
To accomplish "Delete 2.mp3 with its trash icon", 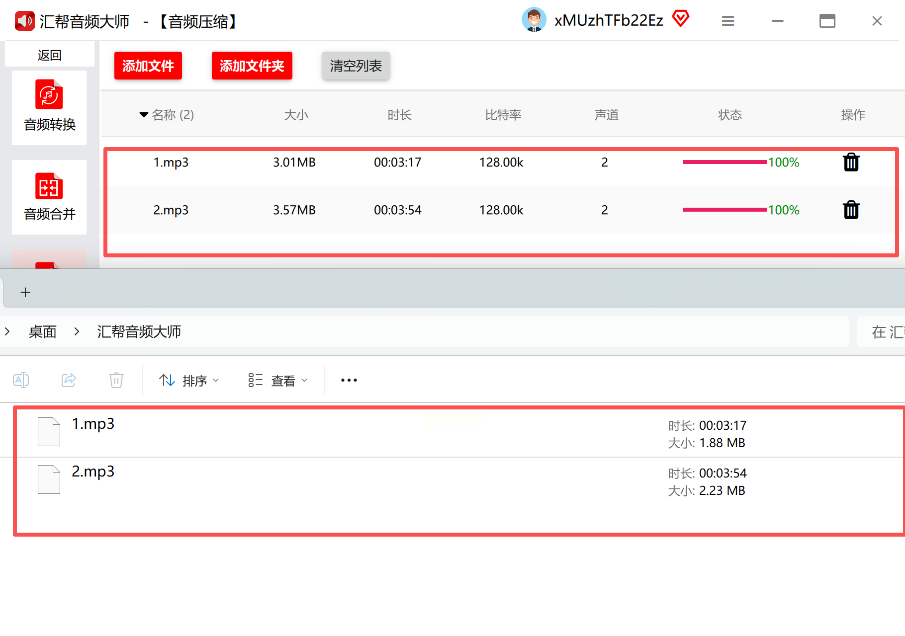I will tap(851, 210).
